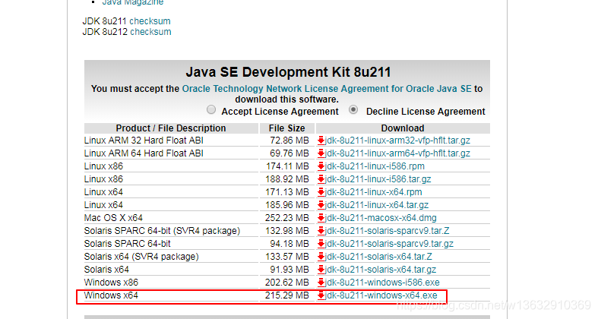Open the JDK 8u212 checksum link
This screenshot has height=319, width=598.
(150, 32)
